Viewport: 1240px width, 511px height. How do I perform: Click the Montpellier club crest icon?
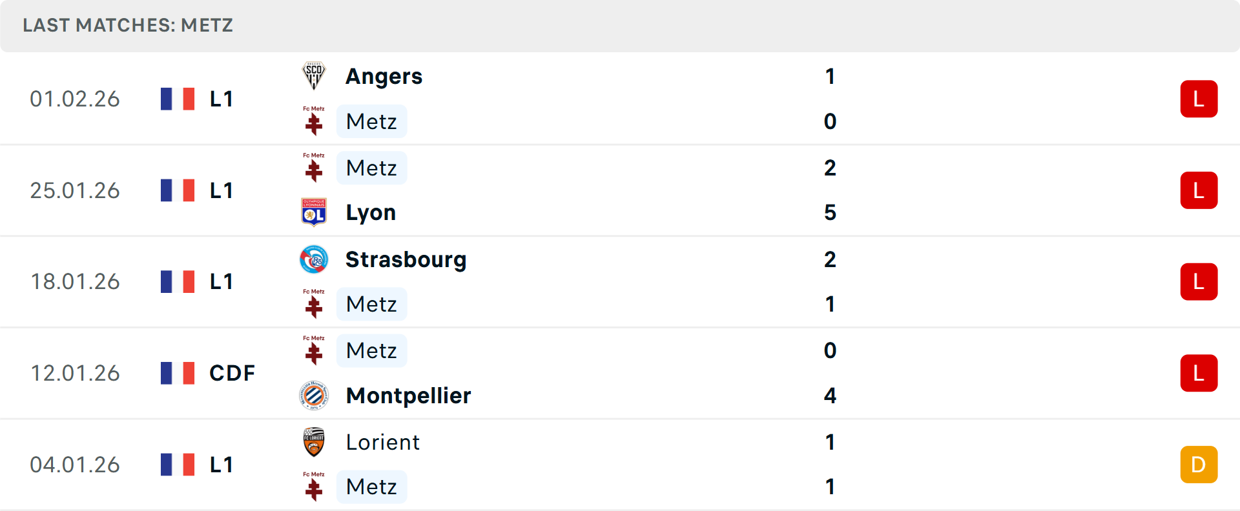point(314,395)
